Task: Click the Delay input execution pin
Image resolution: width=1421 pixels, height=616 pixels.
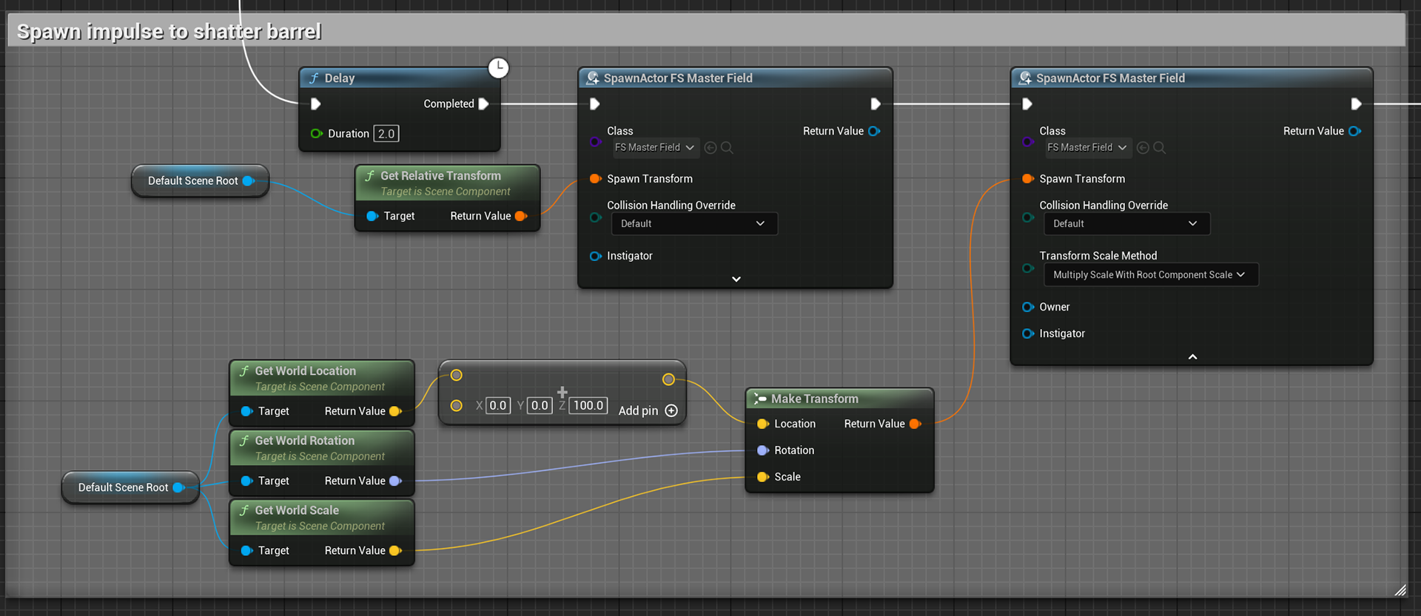Action: 316,104
